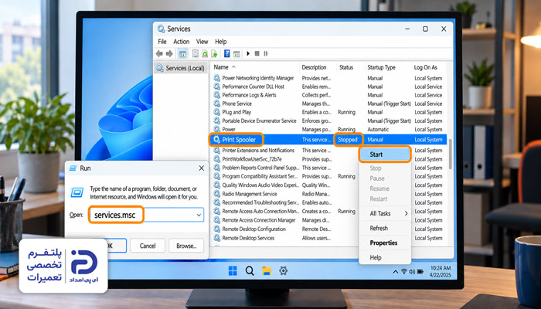The image size is (541, 309).
Task: Select Properties in the context menu
Action: (383, 243)
